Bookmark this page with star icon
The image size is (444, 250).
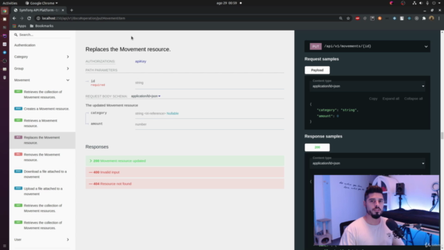(x=348, y=18)
